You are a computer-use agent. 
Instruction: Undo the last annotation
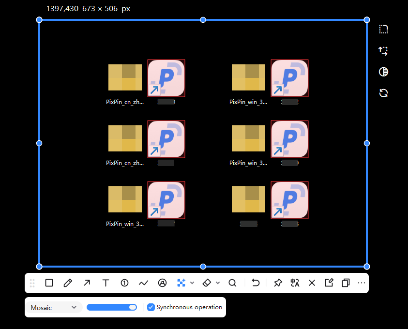click(256, 283)
